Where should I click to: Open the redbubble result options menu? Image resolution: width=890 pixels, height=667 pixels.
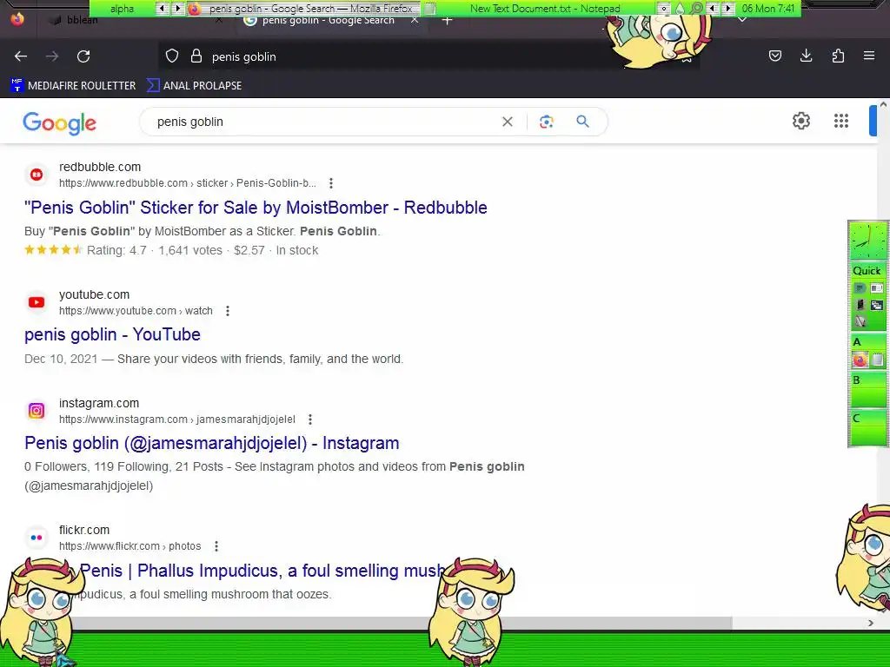[x=331, y=183]
